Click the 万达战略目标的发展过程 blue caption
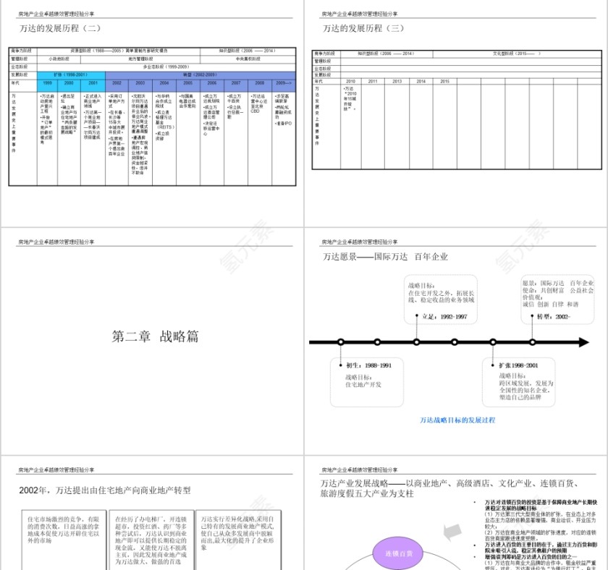The height and width of the screenshot is (570, 608). [457, 421]
